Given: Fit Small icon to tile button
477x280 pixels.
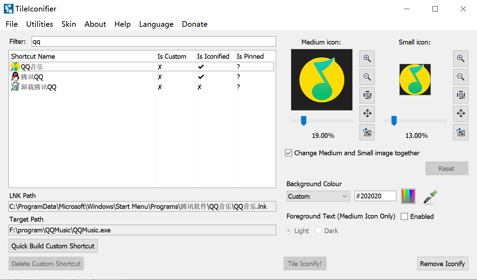Looking at the screenshot, I should pyautogui.click(x=461, y=95).
